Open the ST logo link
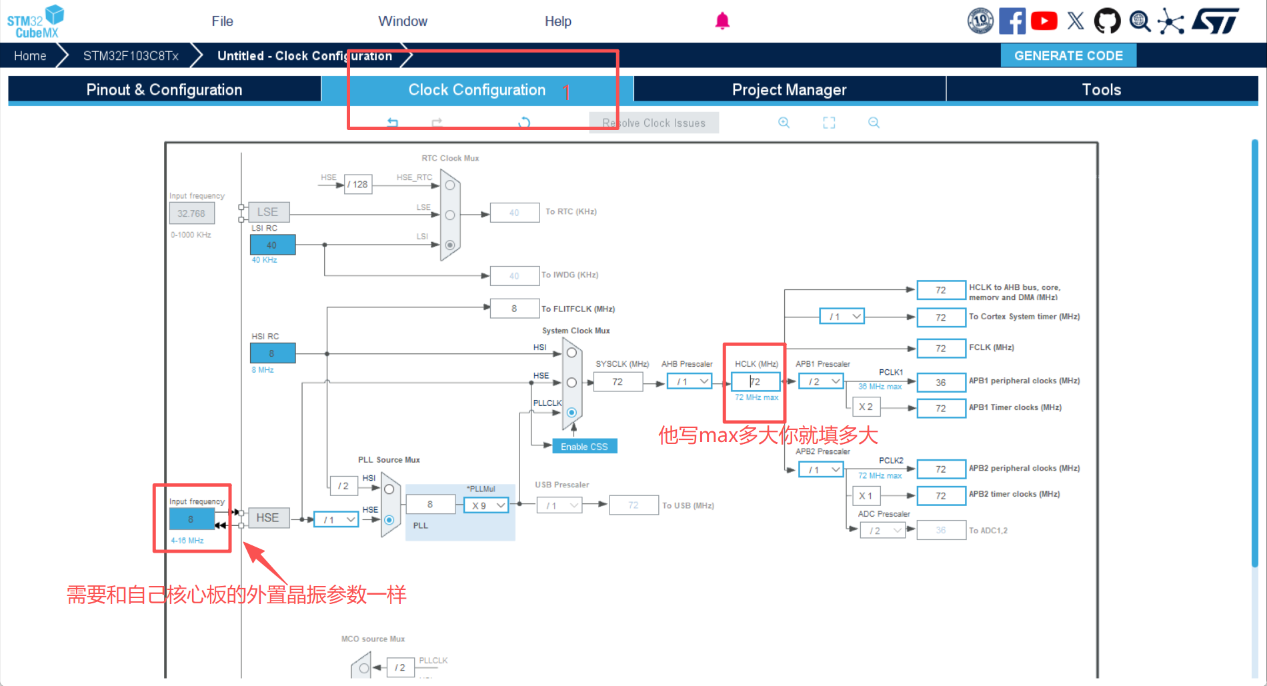 pyautogui.click(x=1216, y=21)
